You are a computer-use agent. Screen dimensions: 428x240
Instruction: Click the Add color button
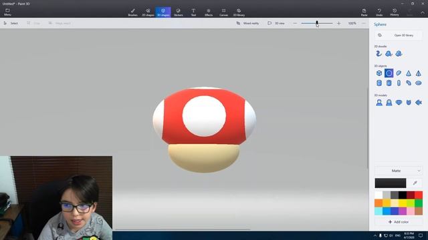(x=399, y=222)
